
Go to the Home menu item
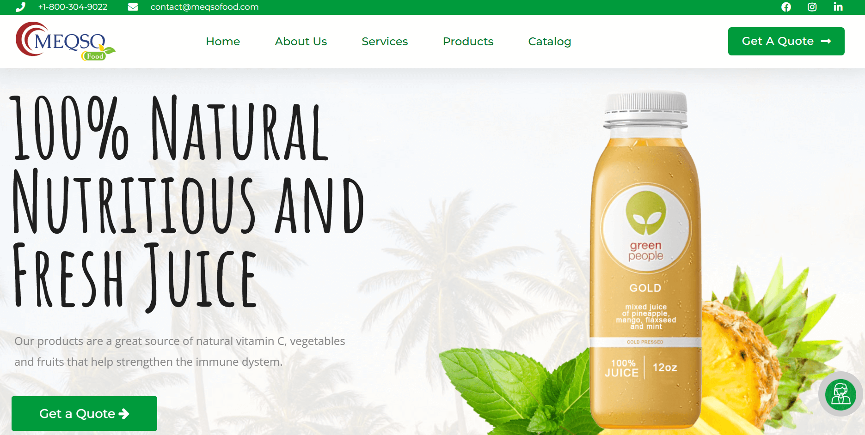pyautogui.click(x=223, y=42)
